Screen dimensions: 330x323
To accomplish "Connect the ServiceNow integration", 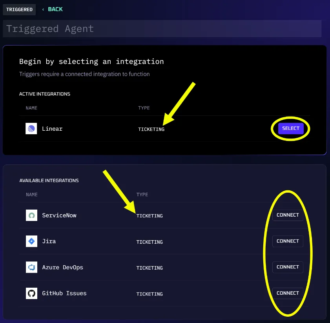I will pyautogui.click(x=288, y=215).
